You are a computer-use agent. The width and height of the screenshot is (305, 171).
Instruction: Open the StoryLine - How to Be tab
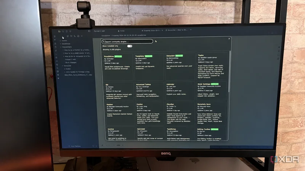click(176, 30)
